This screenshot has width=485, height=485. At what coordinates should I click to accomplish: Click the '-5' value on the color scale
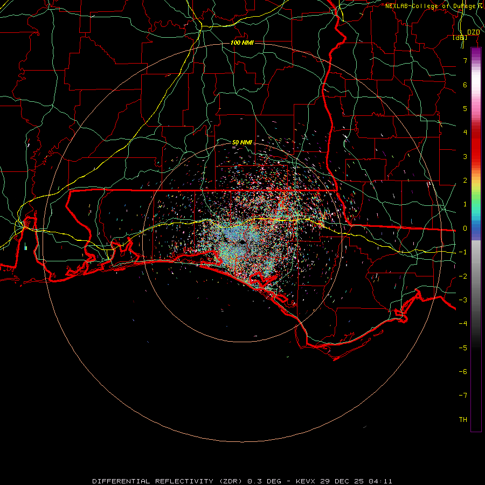tap(463, 348)
